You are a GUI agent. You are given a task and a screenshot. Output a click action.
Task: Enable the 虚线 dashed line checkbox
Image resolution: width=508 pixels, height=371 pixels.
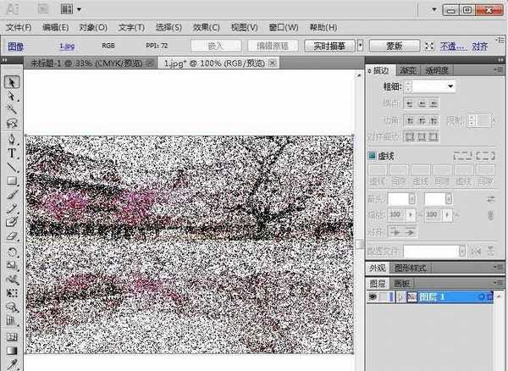click(x=372, y=156)
